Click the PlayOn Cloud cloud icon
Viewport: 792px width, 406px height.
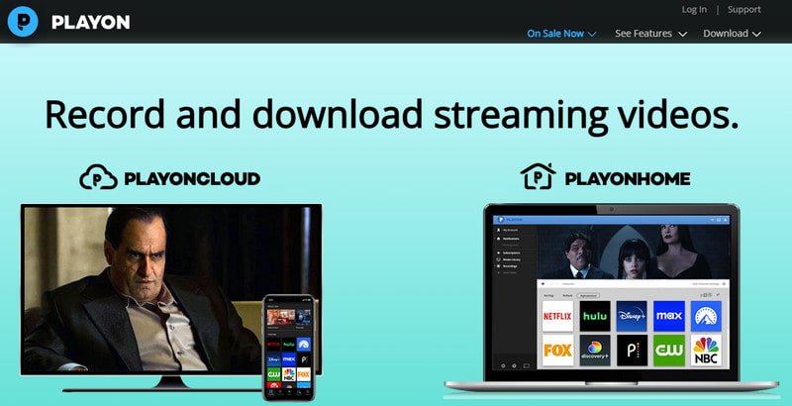[98, 177]
